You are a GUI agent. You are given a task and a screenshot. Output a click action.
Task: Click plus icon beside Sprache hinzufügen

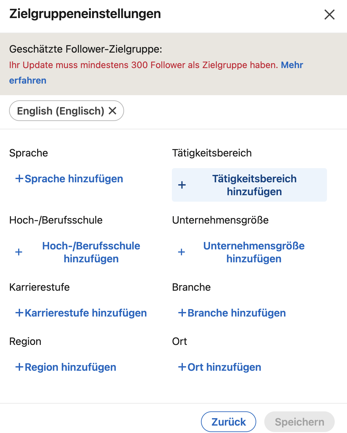coord(19,178)
